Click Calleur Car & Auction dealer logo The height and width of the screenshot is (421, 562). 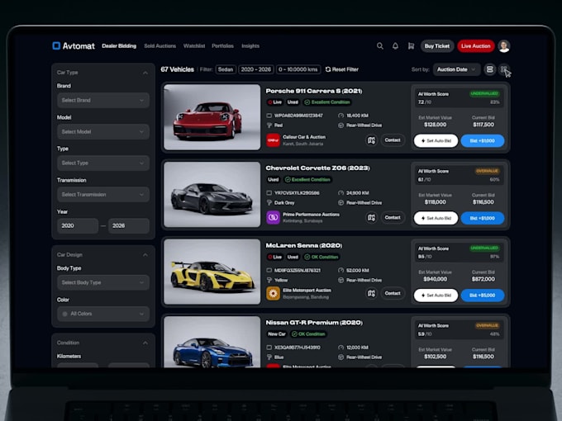273,140
